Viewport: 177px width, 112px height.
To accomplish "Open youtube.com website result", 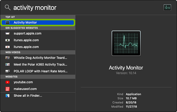I will click(x=38, y=82).
